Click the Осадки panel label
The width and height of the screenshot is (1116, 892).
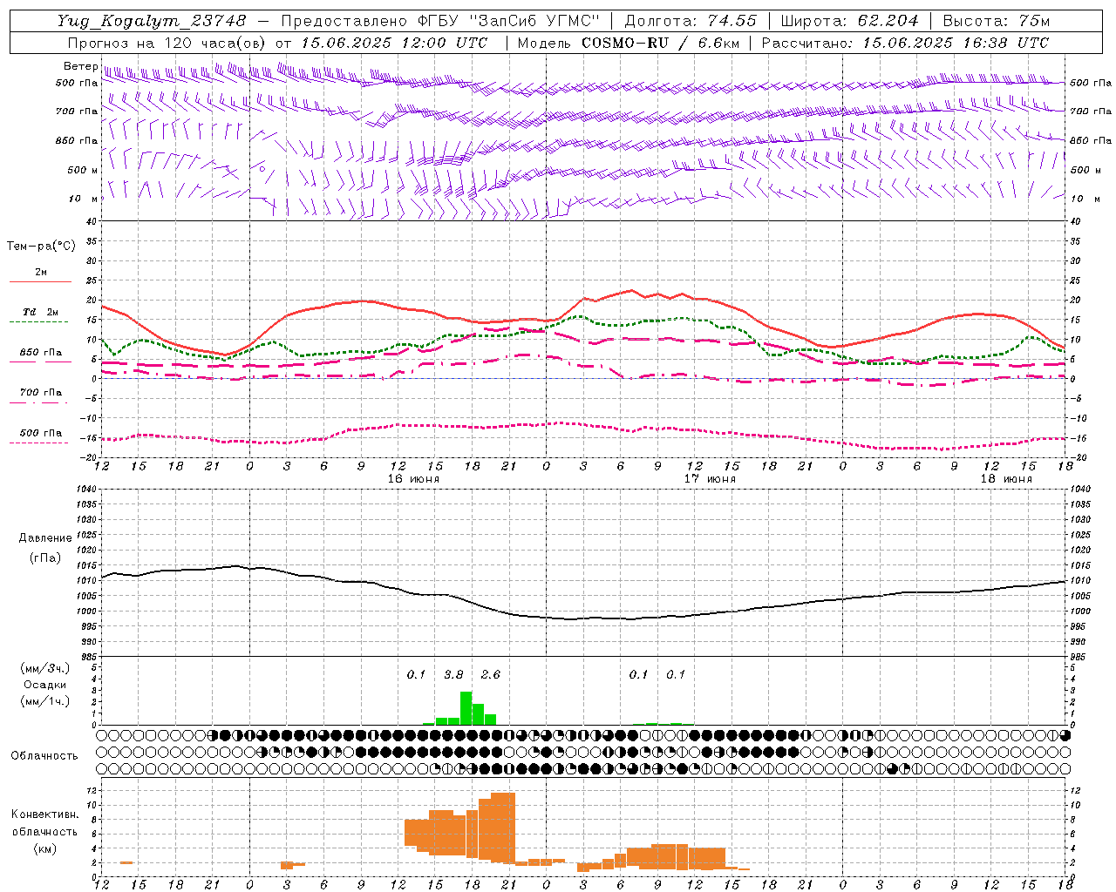pos(44,685)
